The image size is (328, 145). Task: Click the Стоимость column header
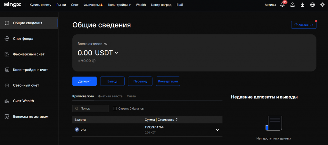pos(166,120)
